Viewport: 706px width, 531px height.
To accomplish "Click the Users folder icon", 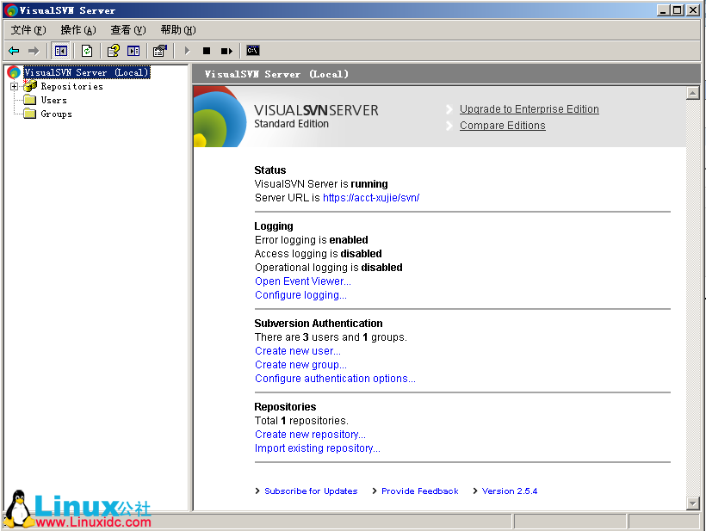I will [x=30, y=100].
